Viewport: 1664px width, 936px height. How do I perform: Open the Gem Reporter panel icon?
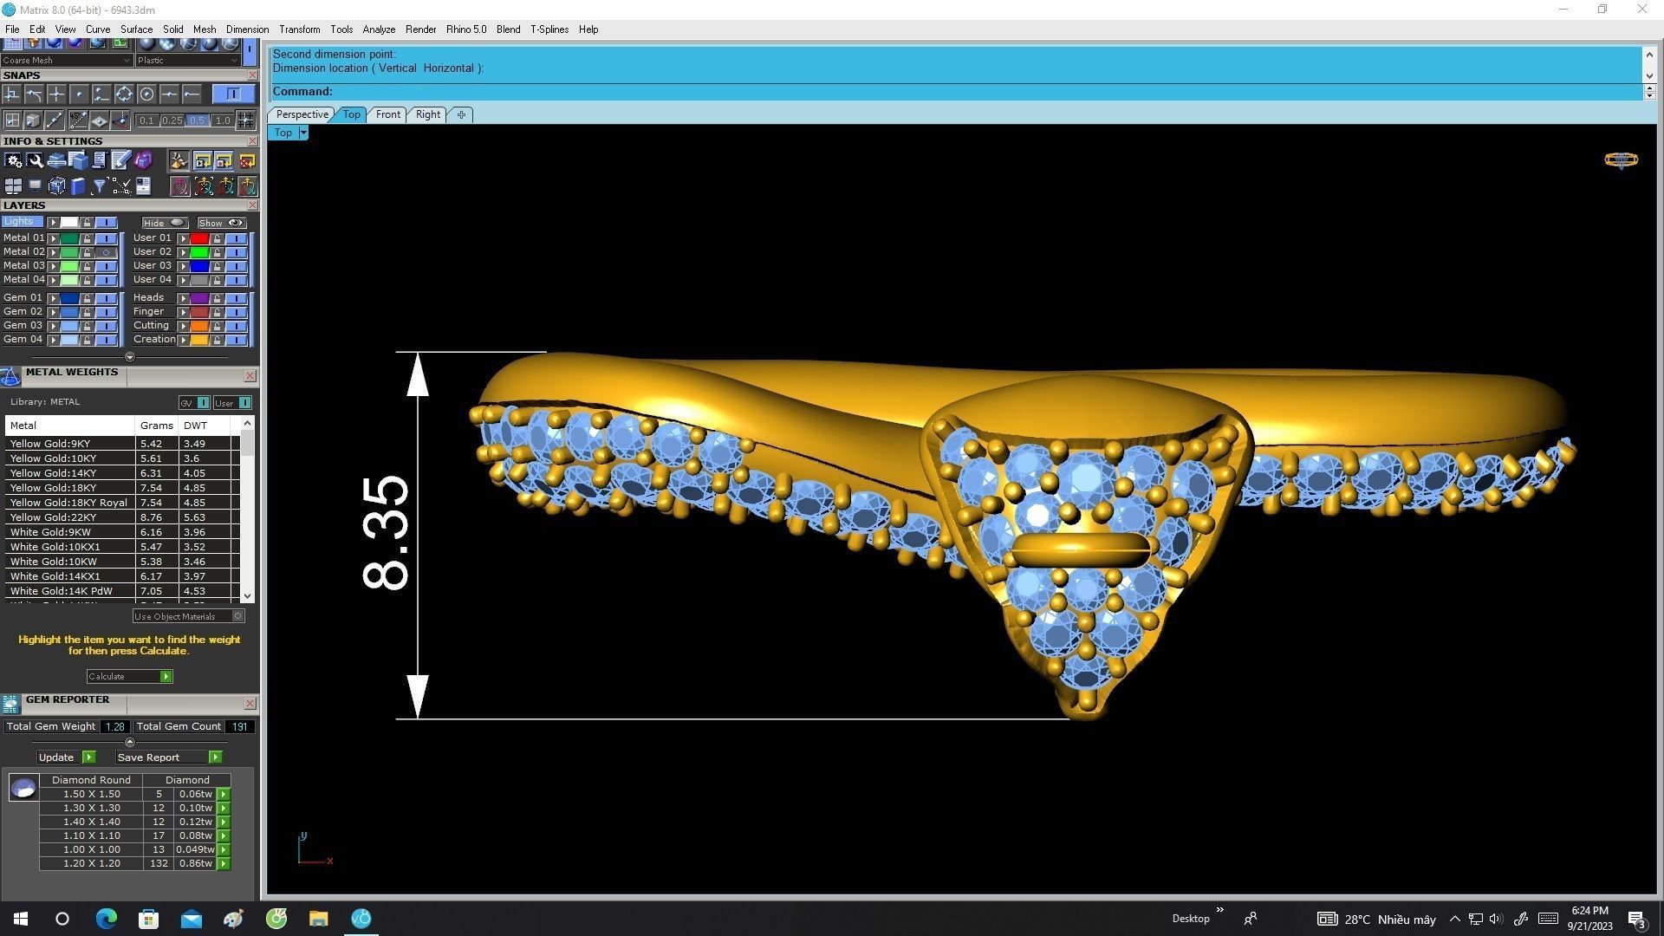point(10,704)
